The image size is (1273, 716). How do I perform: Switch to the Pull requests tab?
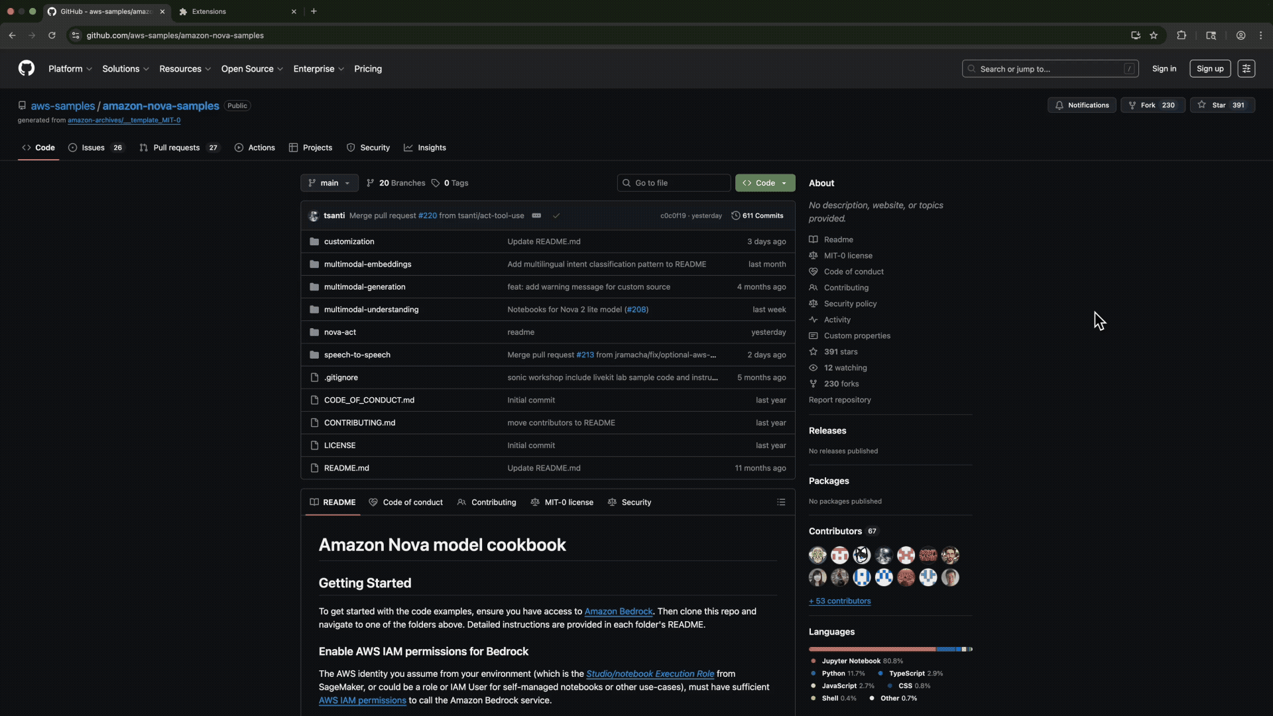pyautogui.click(x=176, y=148)
